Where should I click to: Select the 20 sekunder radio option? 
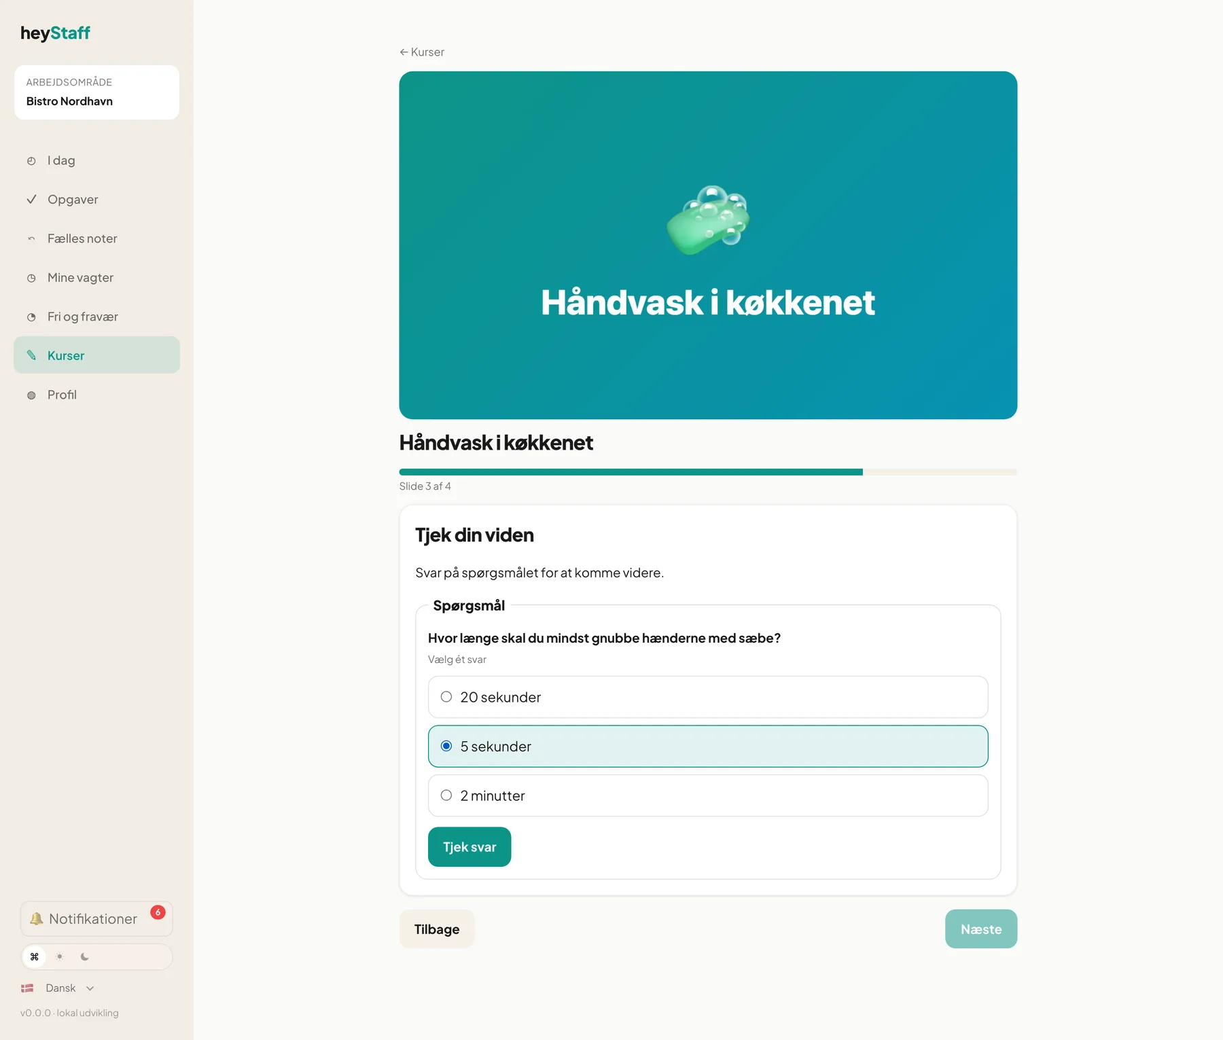point(708,697)
